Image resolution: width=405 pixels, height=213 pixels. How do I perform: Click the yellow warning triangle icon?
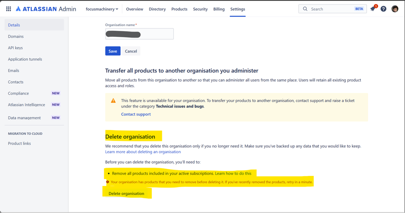click(x=113, y=101)
